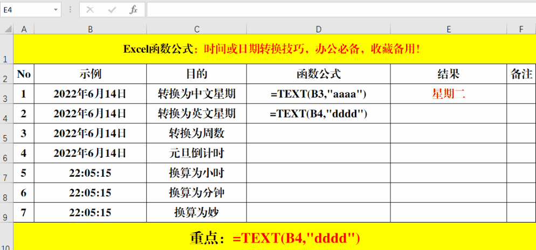This screenshot has height=250, width=536.
Task: Click formula cell =TEXT(B4,"dddd") in column D
Action: coord(319,114)
